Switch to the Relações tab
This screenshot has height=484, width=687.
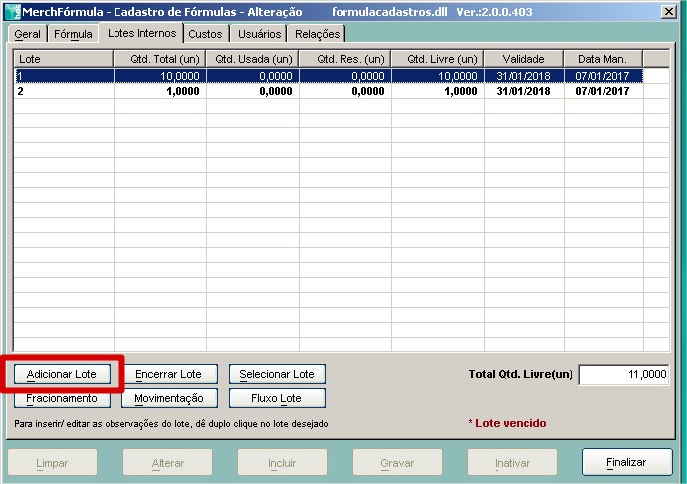point(318,34)
